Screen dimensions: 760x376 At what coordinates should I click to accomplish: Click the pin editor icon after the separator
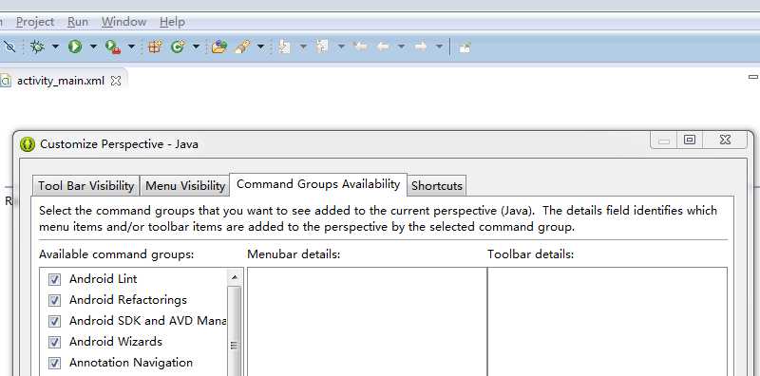tap(465, 47)
